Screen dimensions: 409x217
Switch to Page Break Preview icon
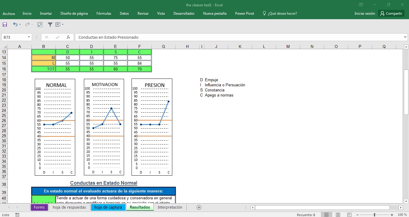point(349,215)
